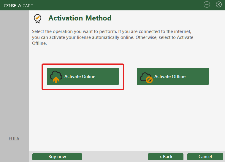The height and width of the screenshot is (162, 225).
Task: Click the license badge icon beside the heading
Action: pyautogui.click(x=37, y=18)
